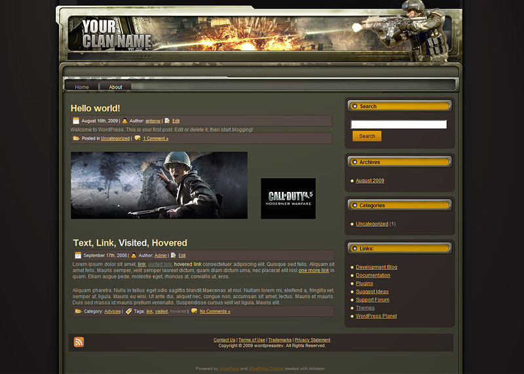Click author icon next to Admin

tap(134, 255)
